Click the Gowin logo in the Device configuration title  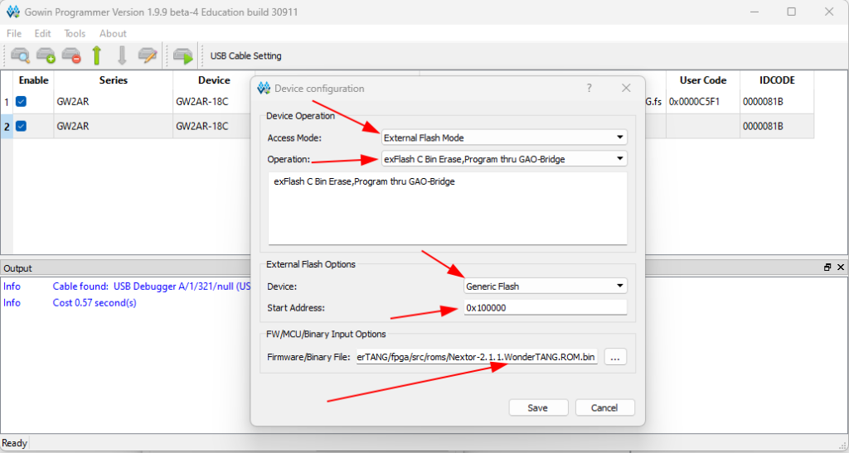(264, 88)
